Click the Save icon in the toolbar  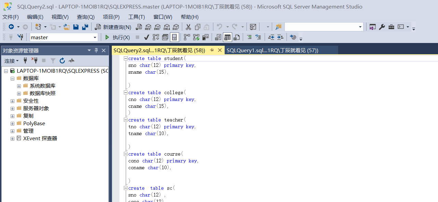(x=76, y=27)
